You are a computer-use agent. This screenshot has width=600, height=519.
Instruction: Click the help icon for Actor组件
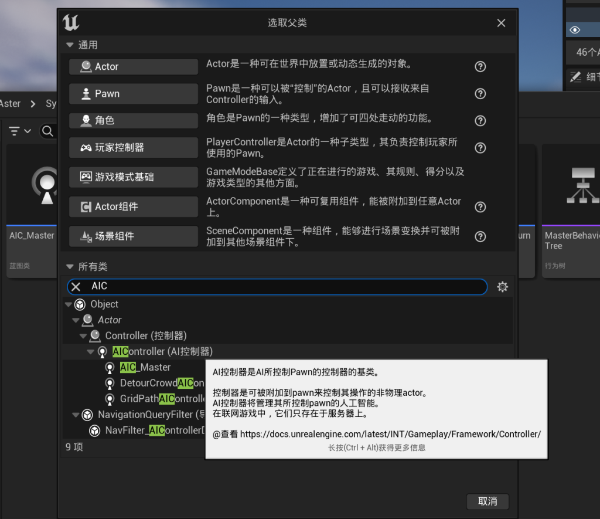[480, 207]
